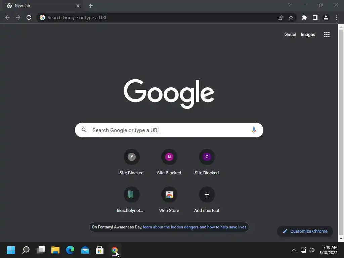Open Google Images link
The image size is (344, 258).
[308, 35]
